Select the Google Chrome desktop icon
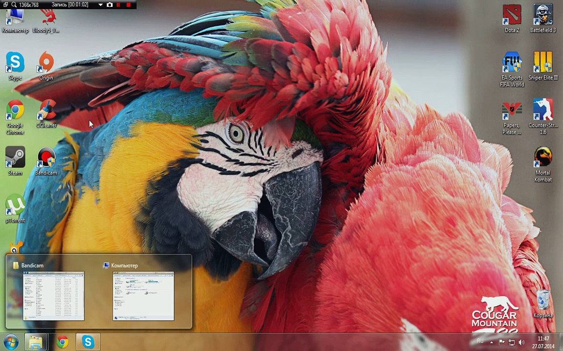The height and width of the screenshot is (351, 563). tap(15, 117)
